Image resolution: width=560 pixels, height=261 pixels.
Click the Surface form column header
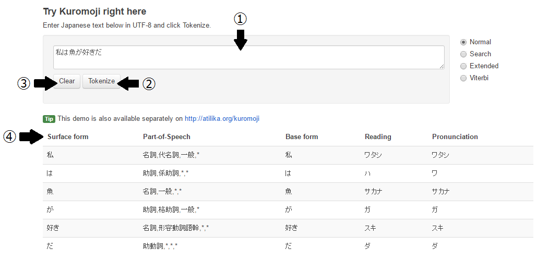68,137
